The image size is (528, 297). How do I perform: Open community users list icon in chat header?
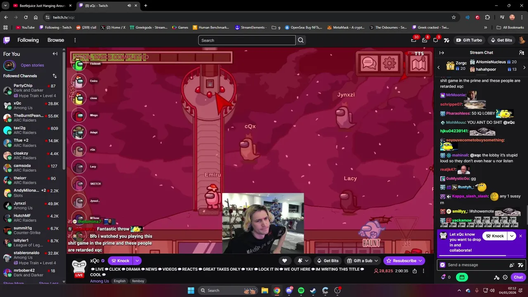click(521, 53)
